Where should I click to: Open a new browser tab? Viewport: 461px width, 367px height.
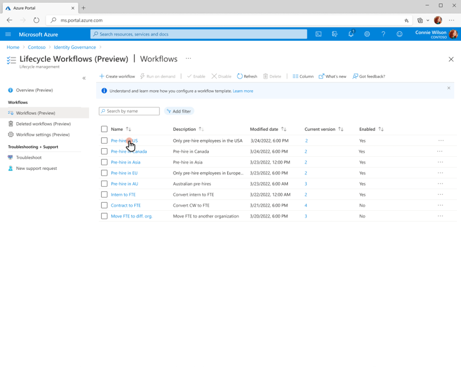coord(84,8)
